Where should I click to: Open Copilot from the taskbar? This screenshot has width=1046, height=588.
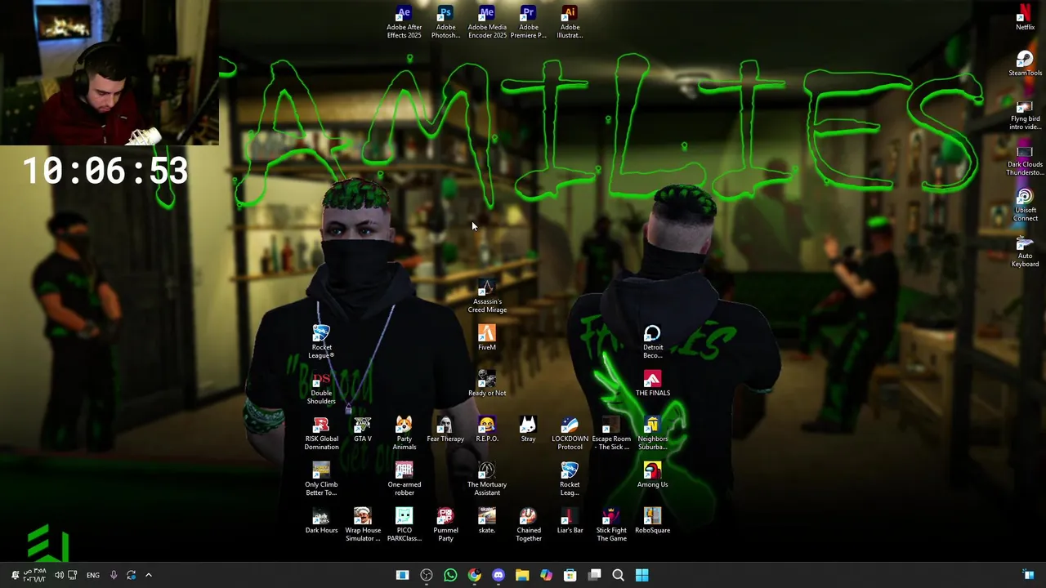(546, 575)
